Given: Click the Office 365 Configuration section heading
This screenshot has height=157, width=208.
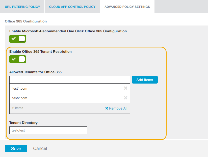Looking at the screenshot, I should pos(26,21).
